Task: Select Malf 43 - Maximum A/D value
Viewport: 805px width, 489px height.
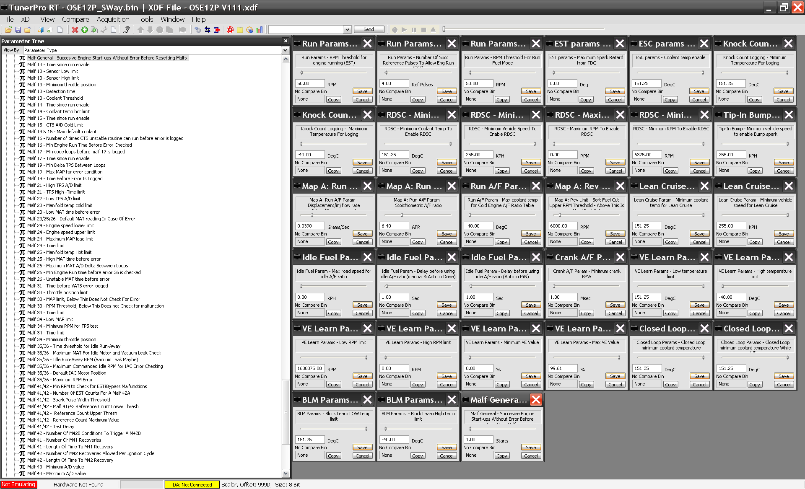Action: pos(56,473)
